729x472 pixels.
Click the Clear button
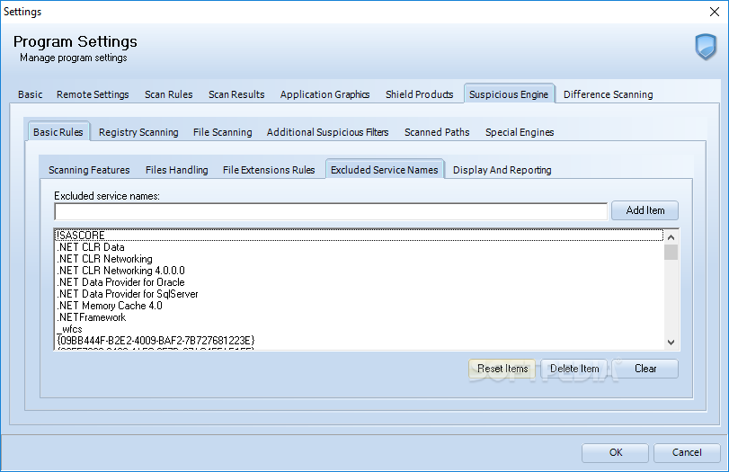coord(645,369)
